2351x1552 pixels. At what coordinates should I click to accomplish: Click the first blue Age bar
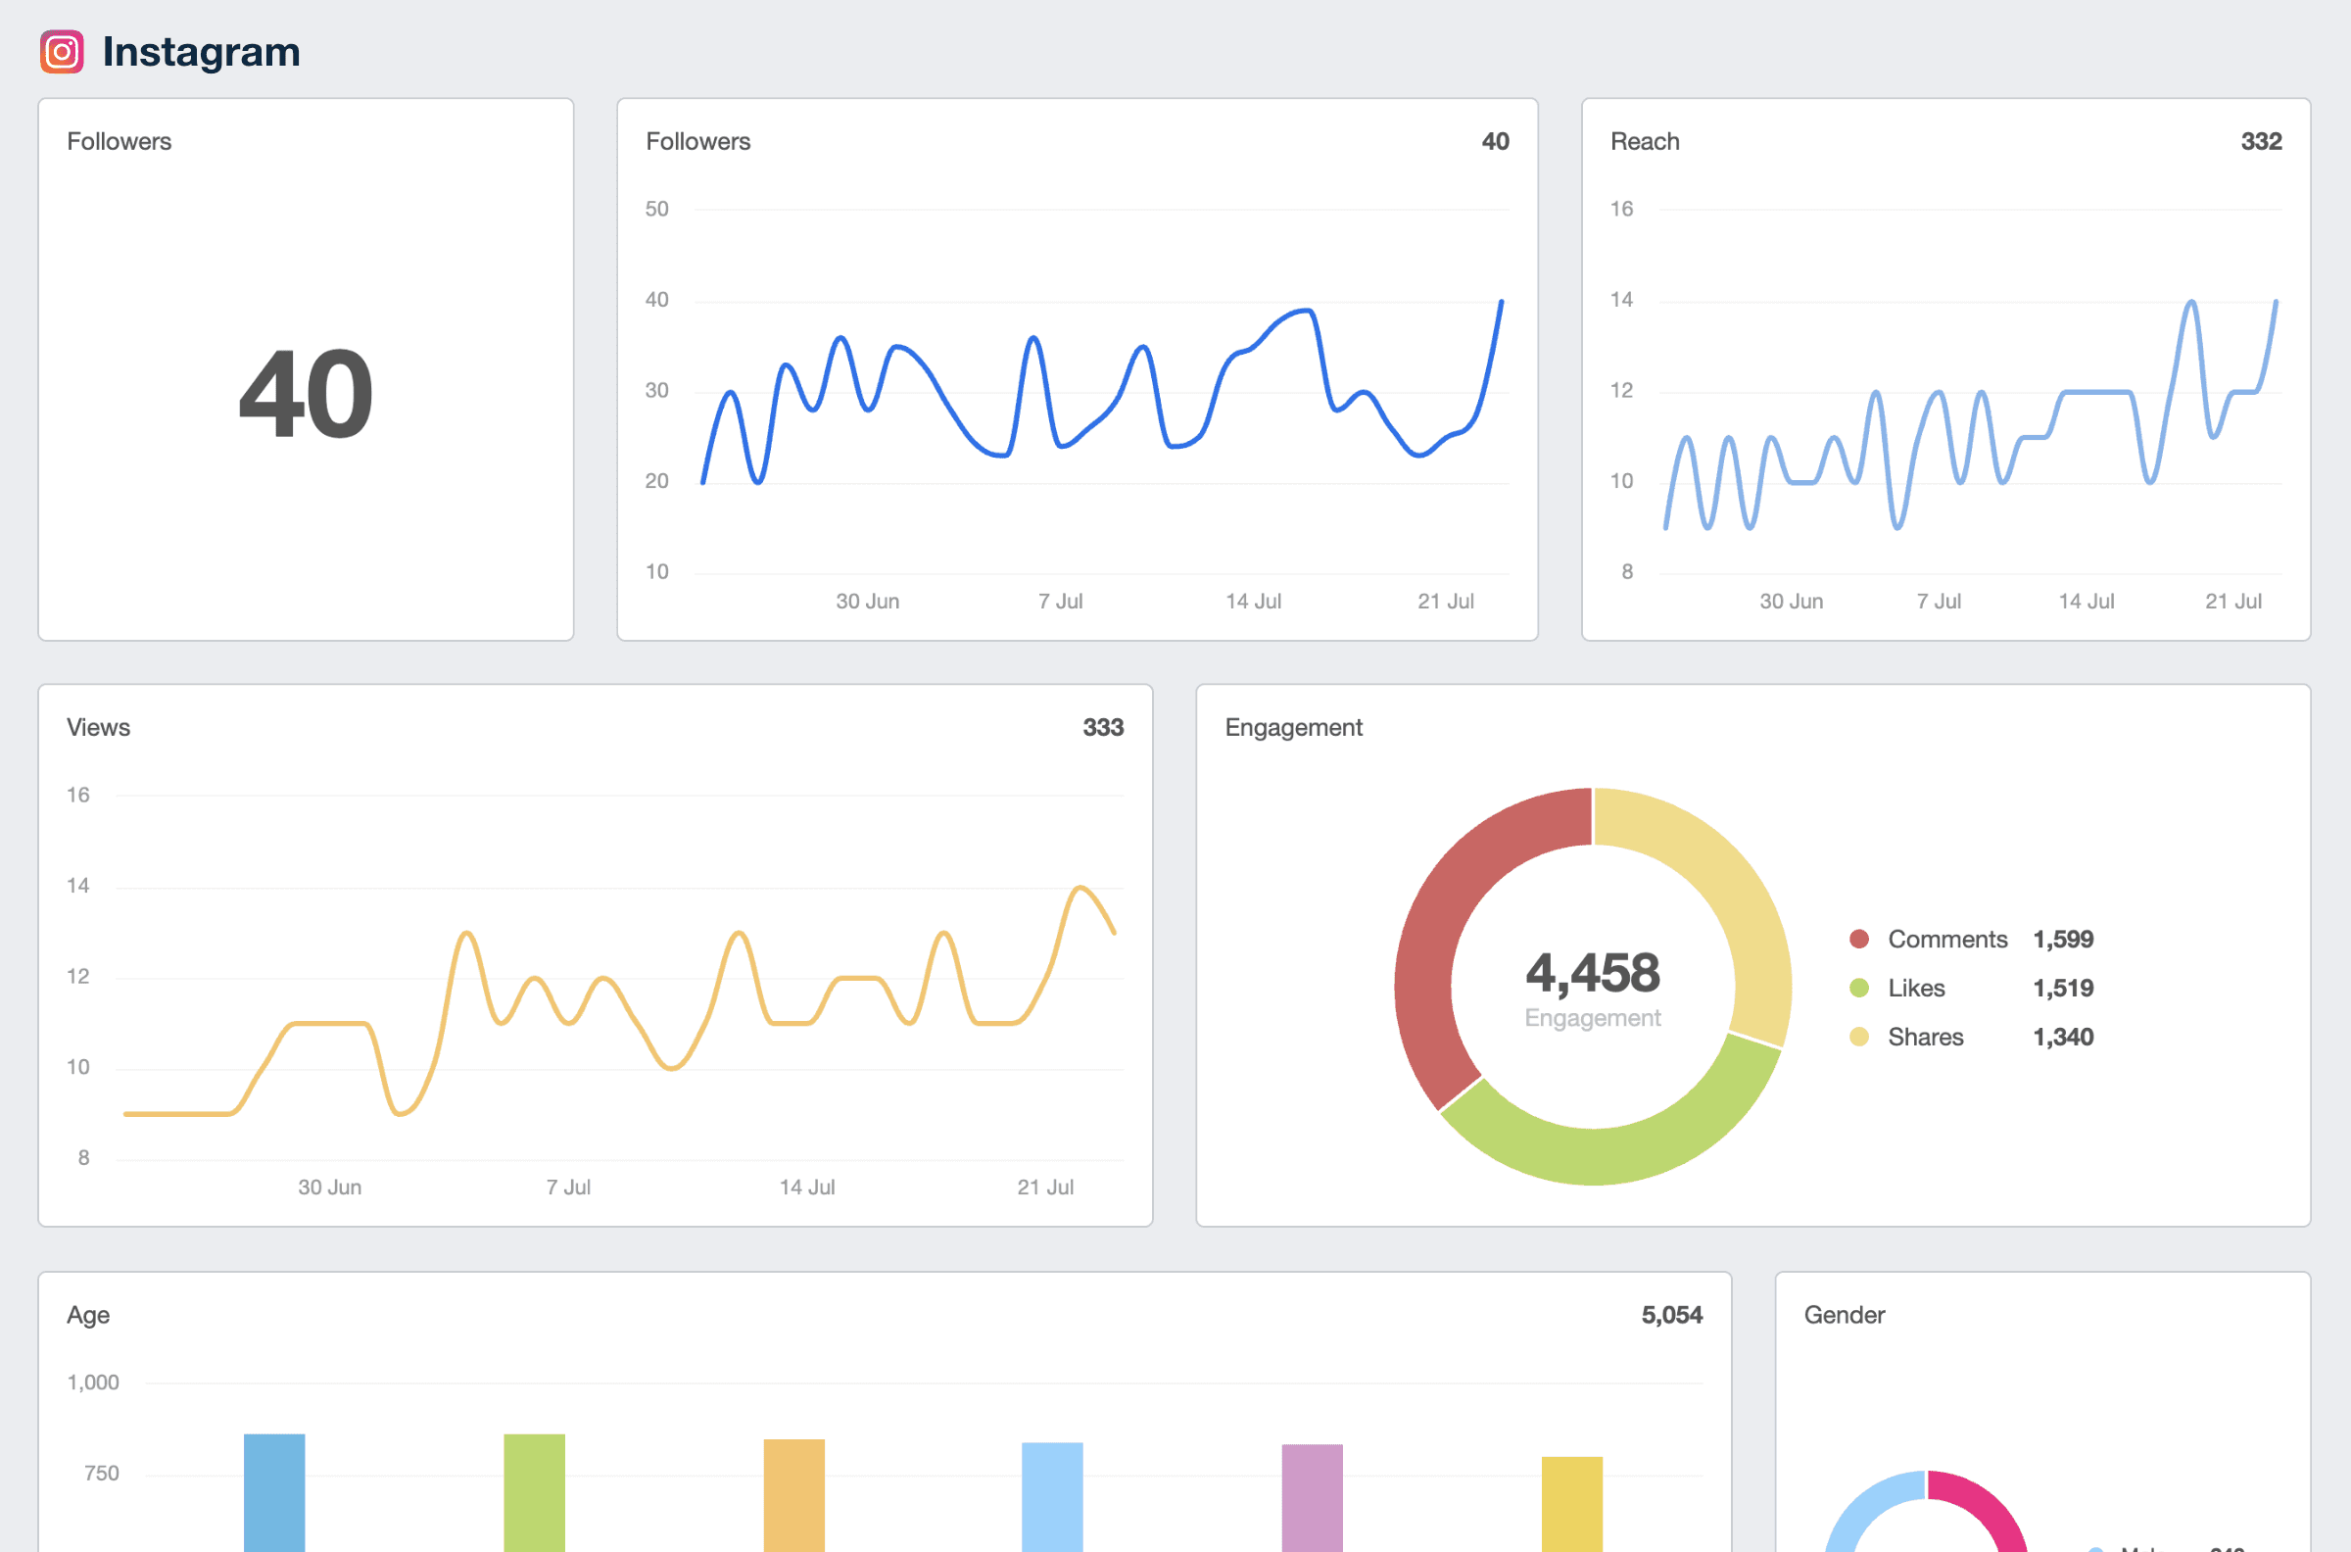point(274,1492)
